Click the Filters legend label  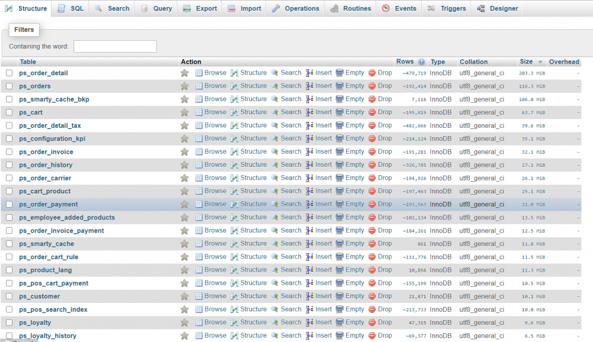(24, 30)
